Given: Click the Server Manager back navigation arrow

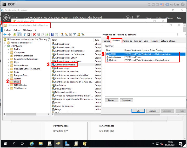Looking at the screenshot, I should click(6, 18).
